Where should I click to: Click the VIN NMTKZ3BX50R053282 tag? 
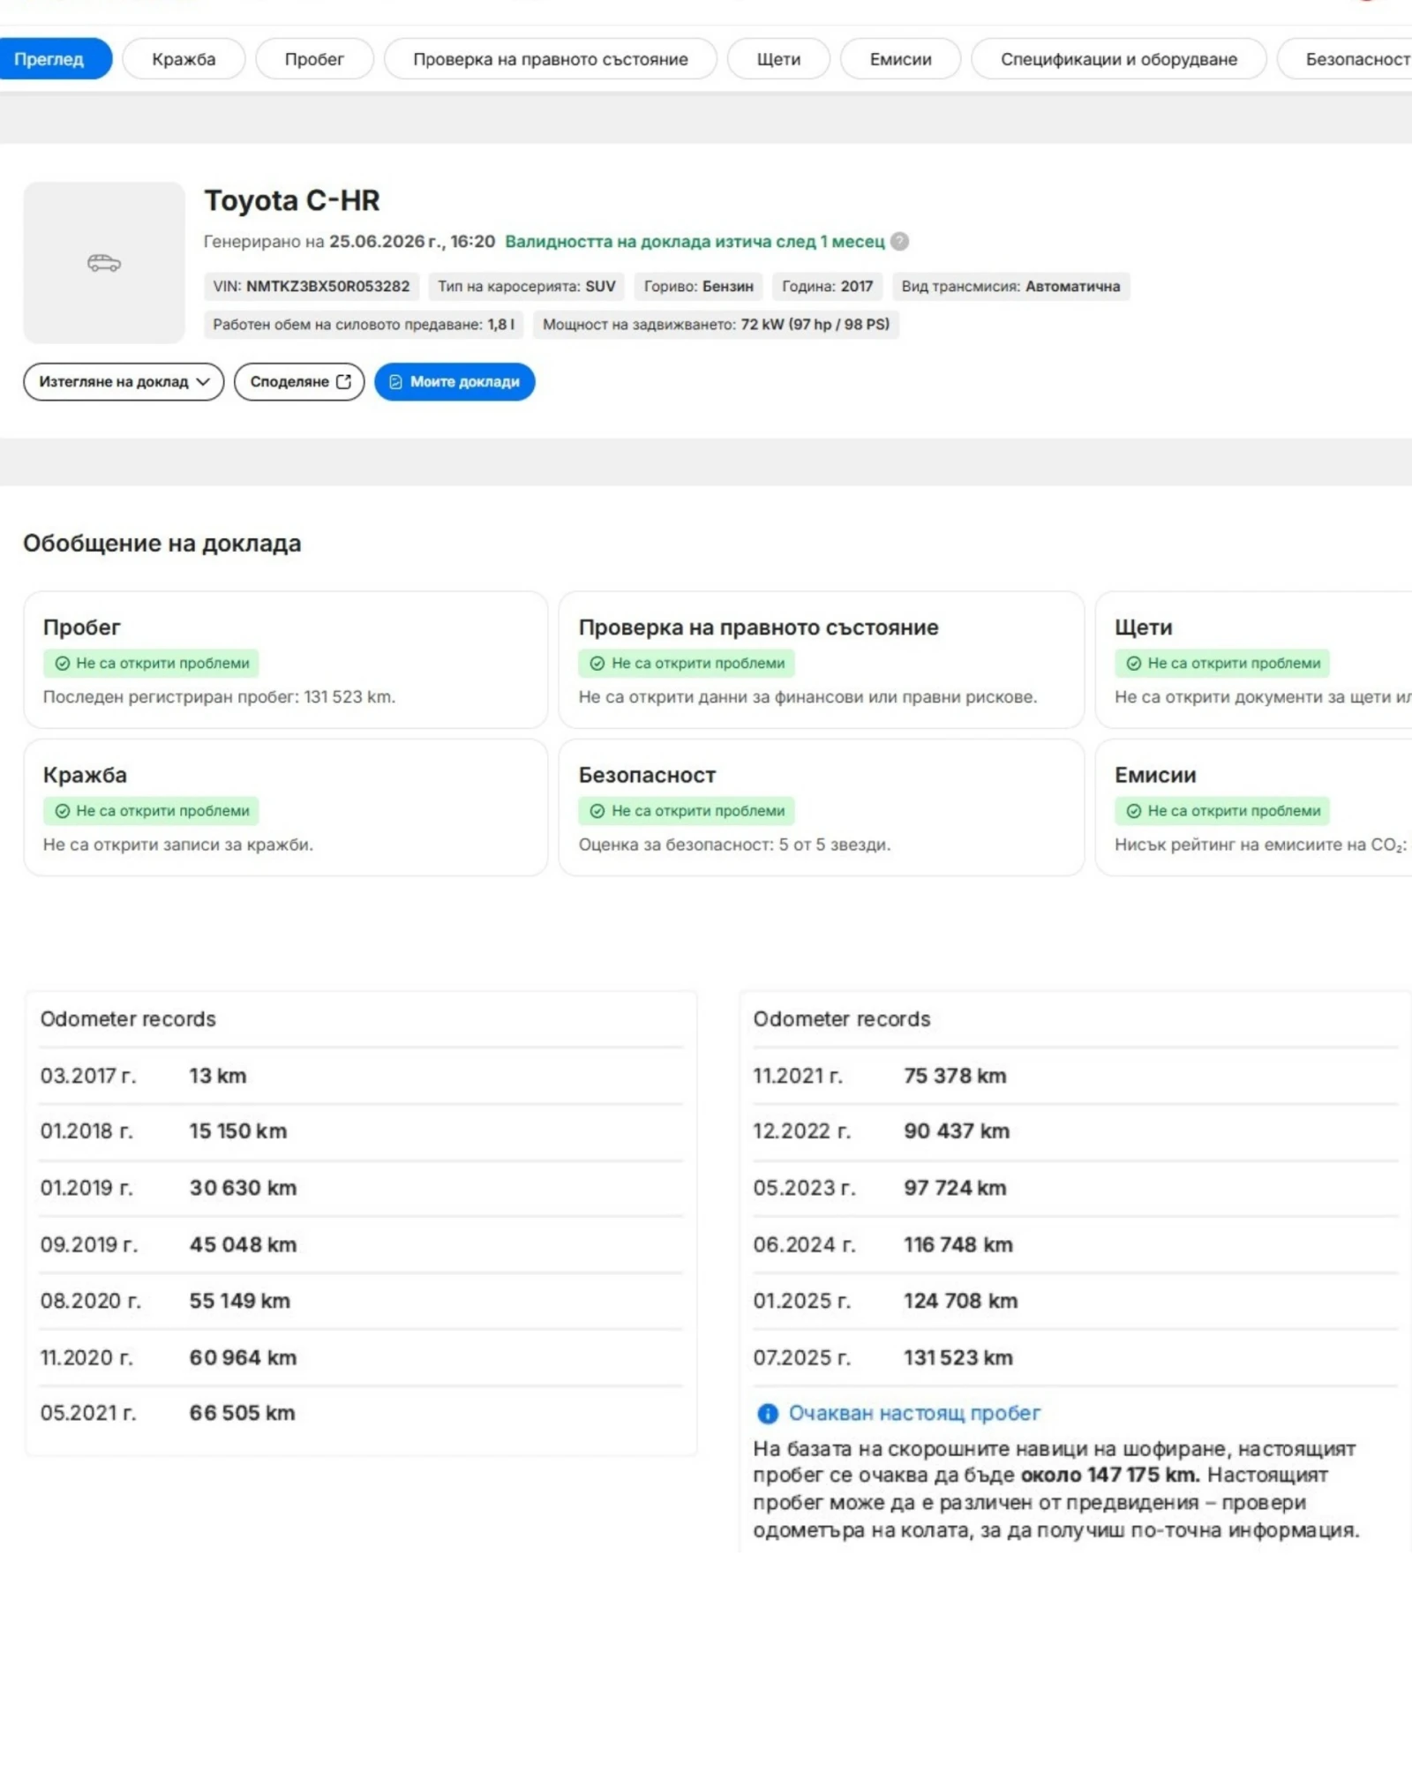(312, 286)
